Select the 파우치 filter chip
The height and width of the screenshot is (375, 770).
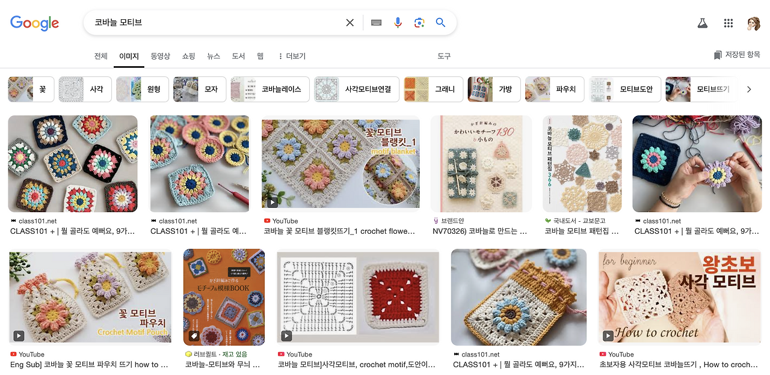pos(554,88)
